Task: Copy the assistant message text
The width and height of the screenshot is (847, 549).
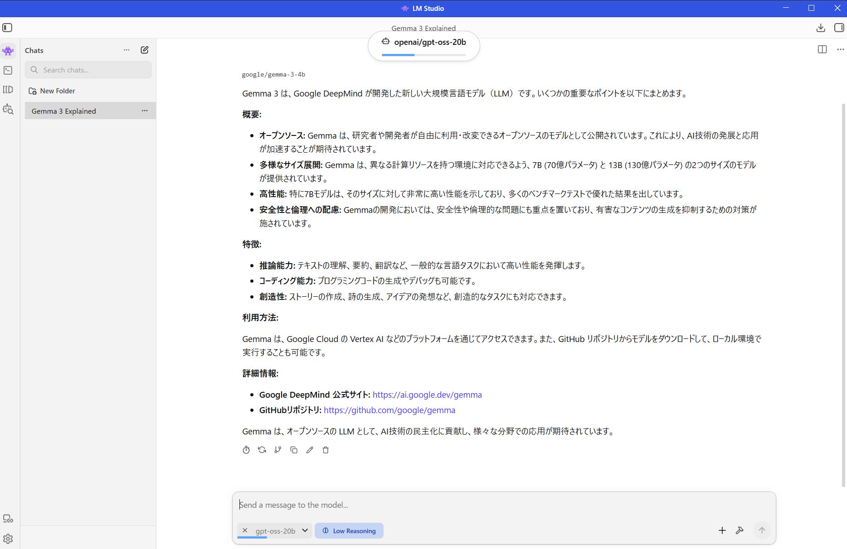Action: [294, 450]
